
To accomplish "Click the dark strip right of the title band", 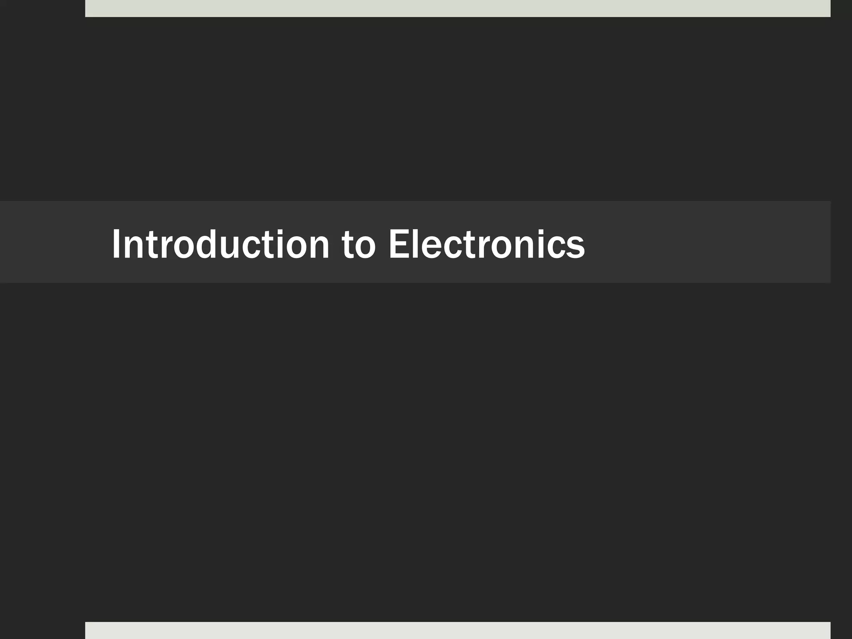I will [842, 242].
